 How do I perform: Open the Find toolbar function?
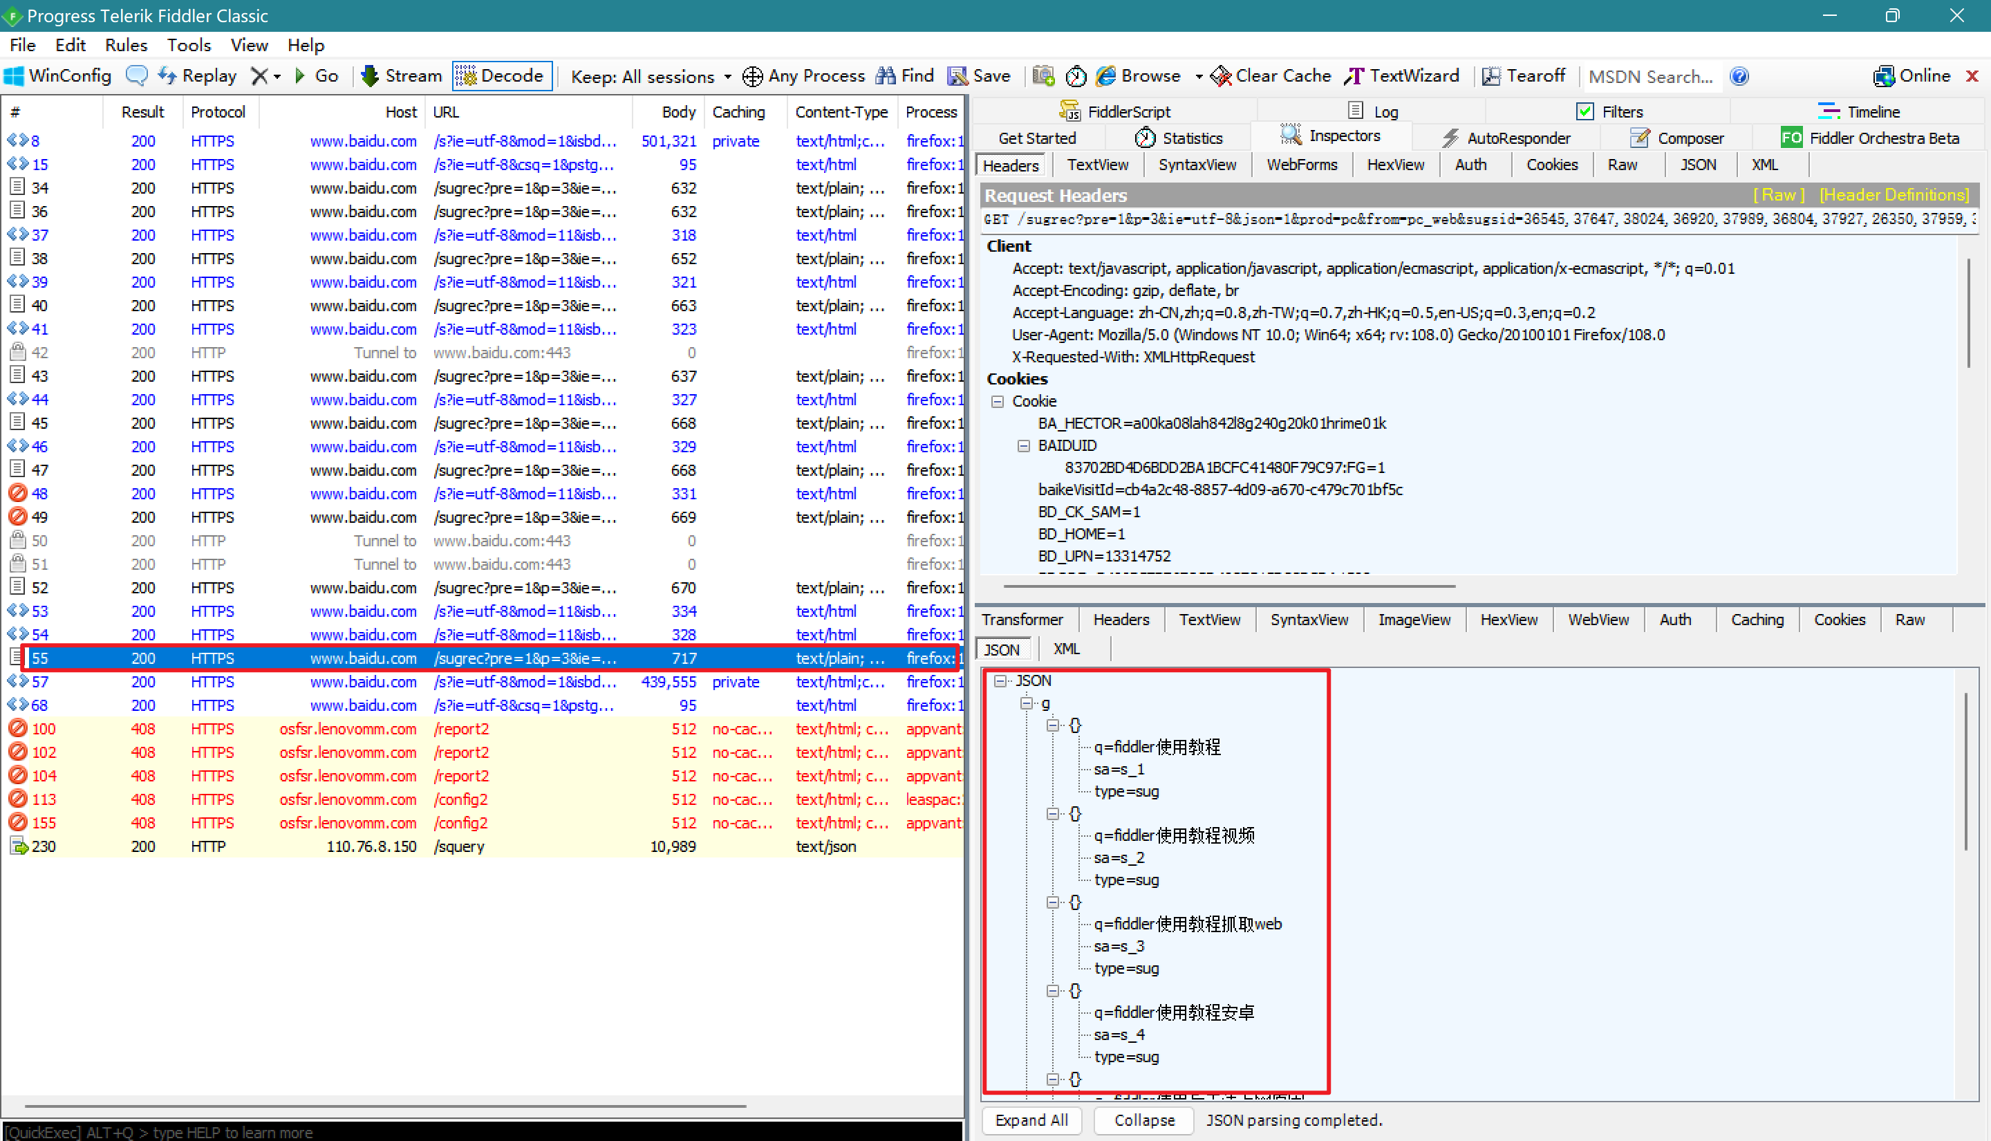click(902, 75)
